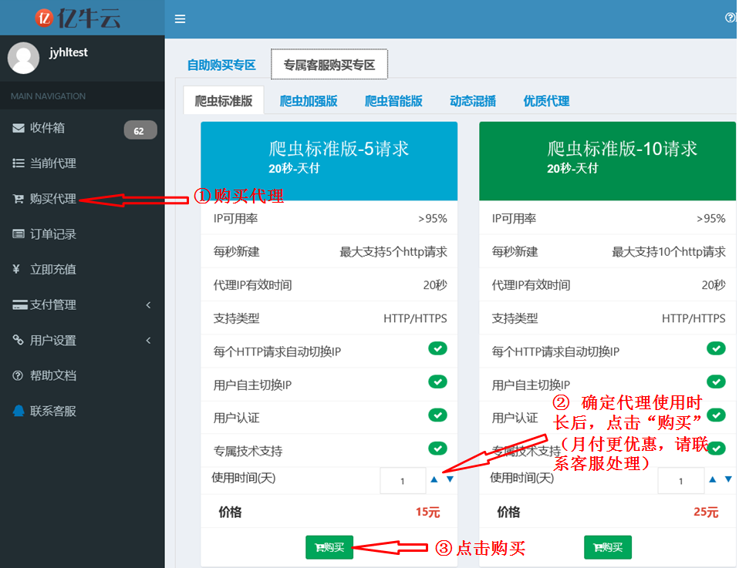Click the list icon beside 当前代理
This screenshot has height=568, width=739.
click(19, 163)
